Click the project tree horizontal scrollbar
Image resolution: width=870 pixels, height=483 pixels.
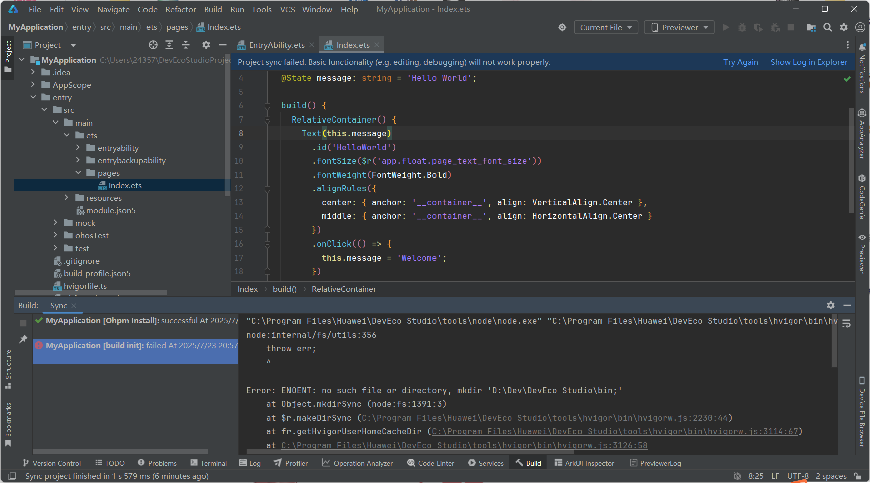click(x=91, y=293)
